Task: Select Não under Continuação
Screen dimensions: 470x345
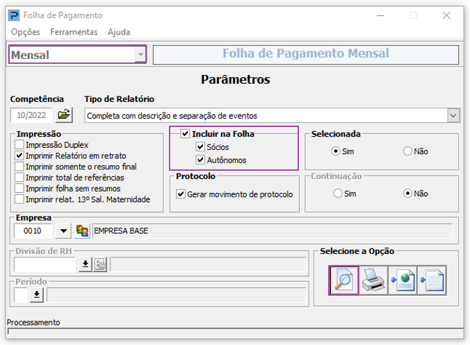Action: [407, 193]
